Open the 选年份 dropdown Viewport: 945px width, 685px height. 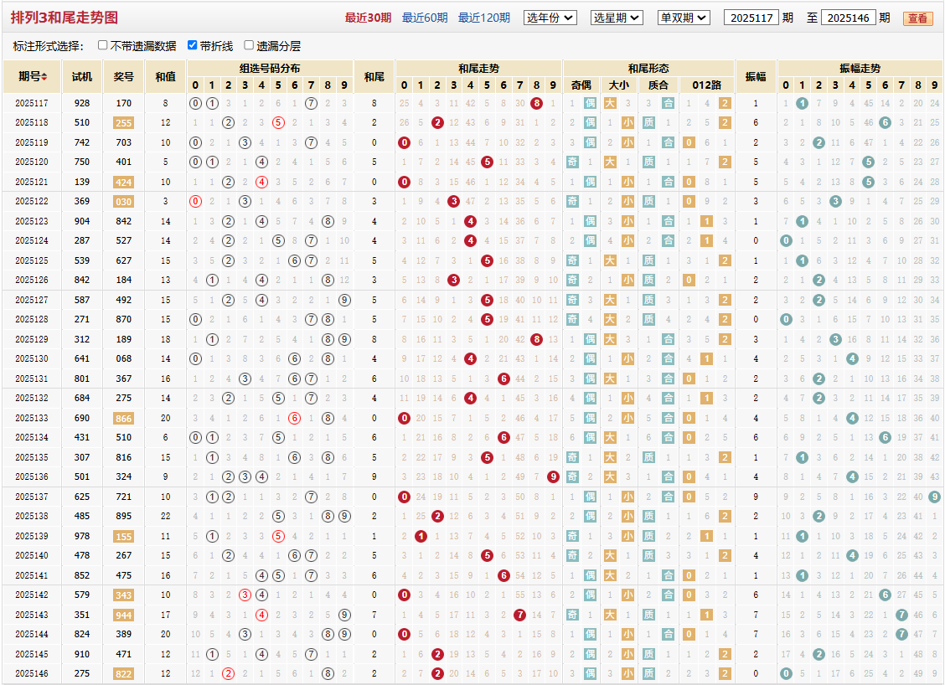tap(550, 18)
